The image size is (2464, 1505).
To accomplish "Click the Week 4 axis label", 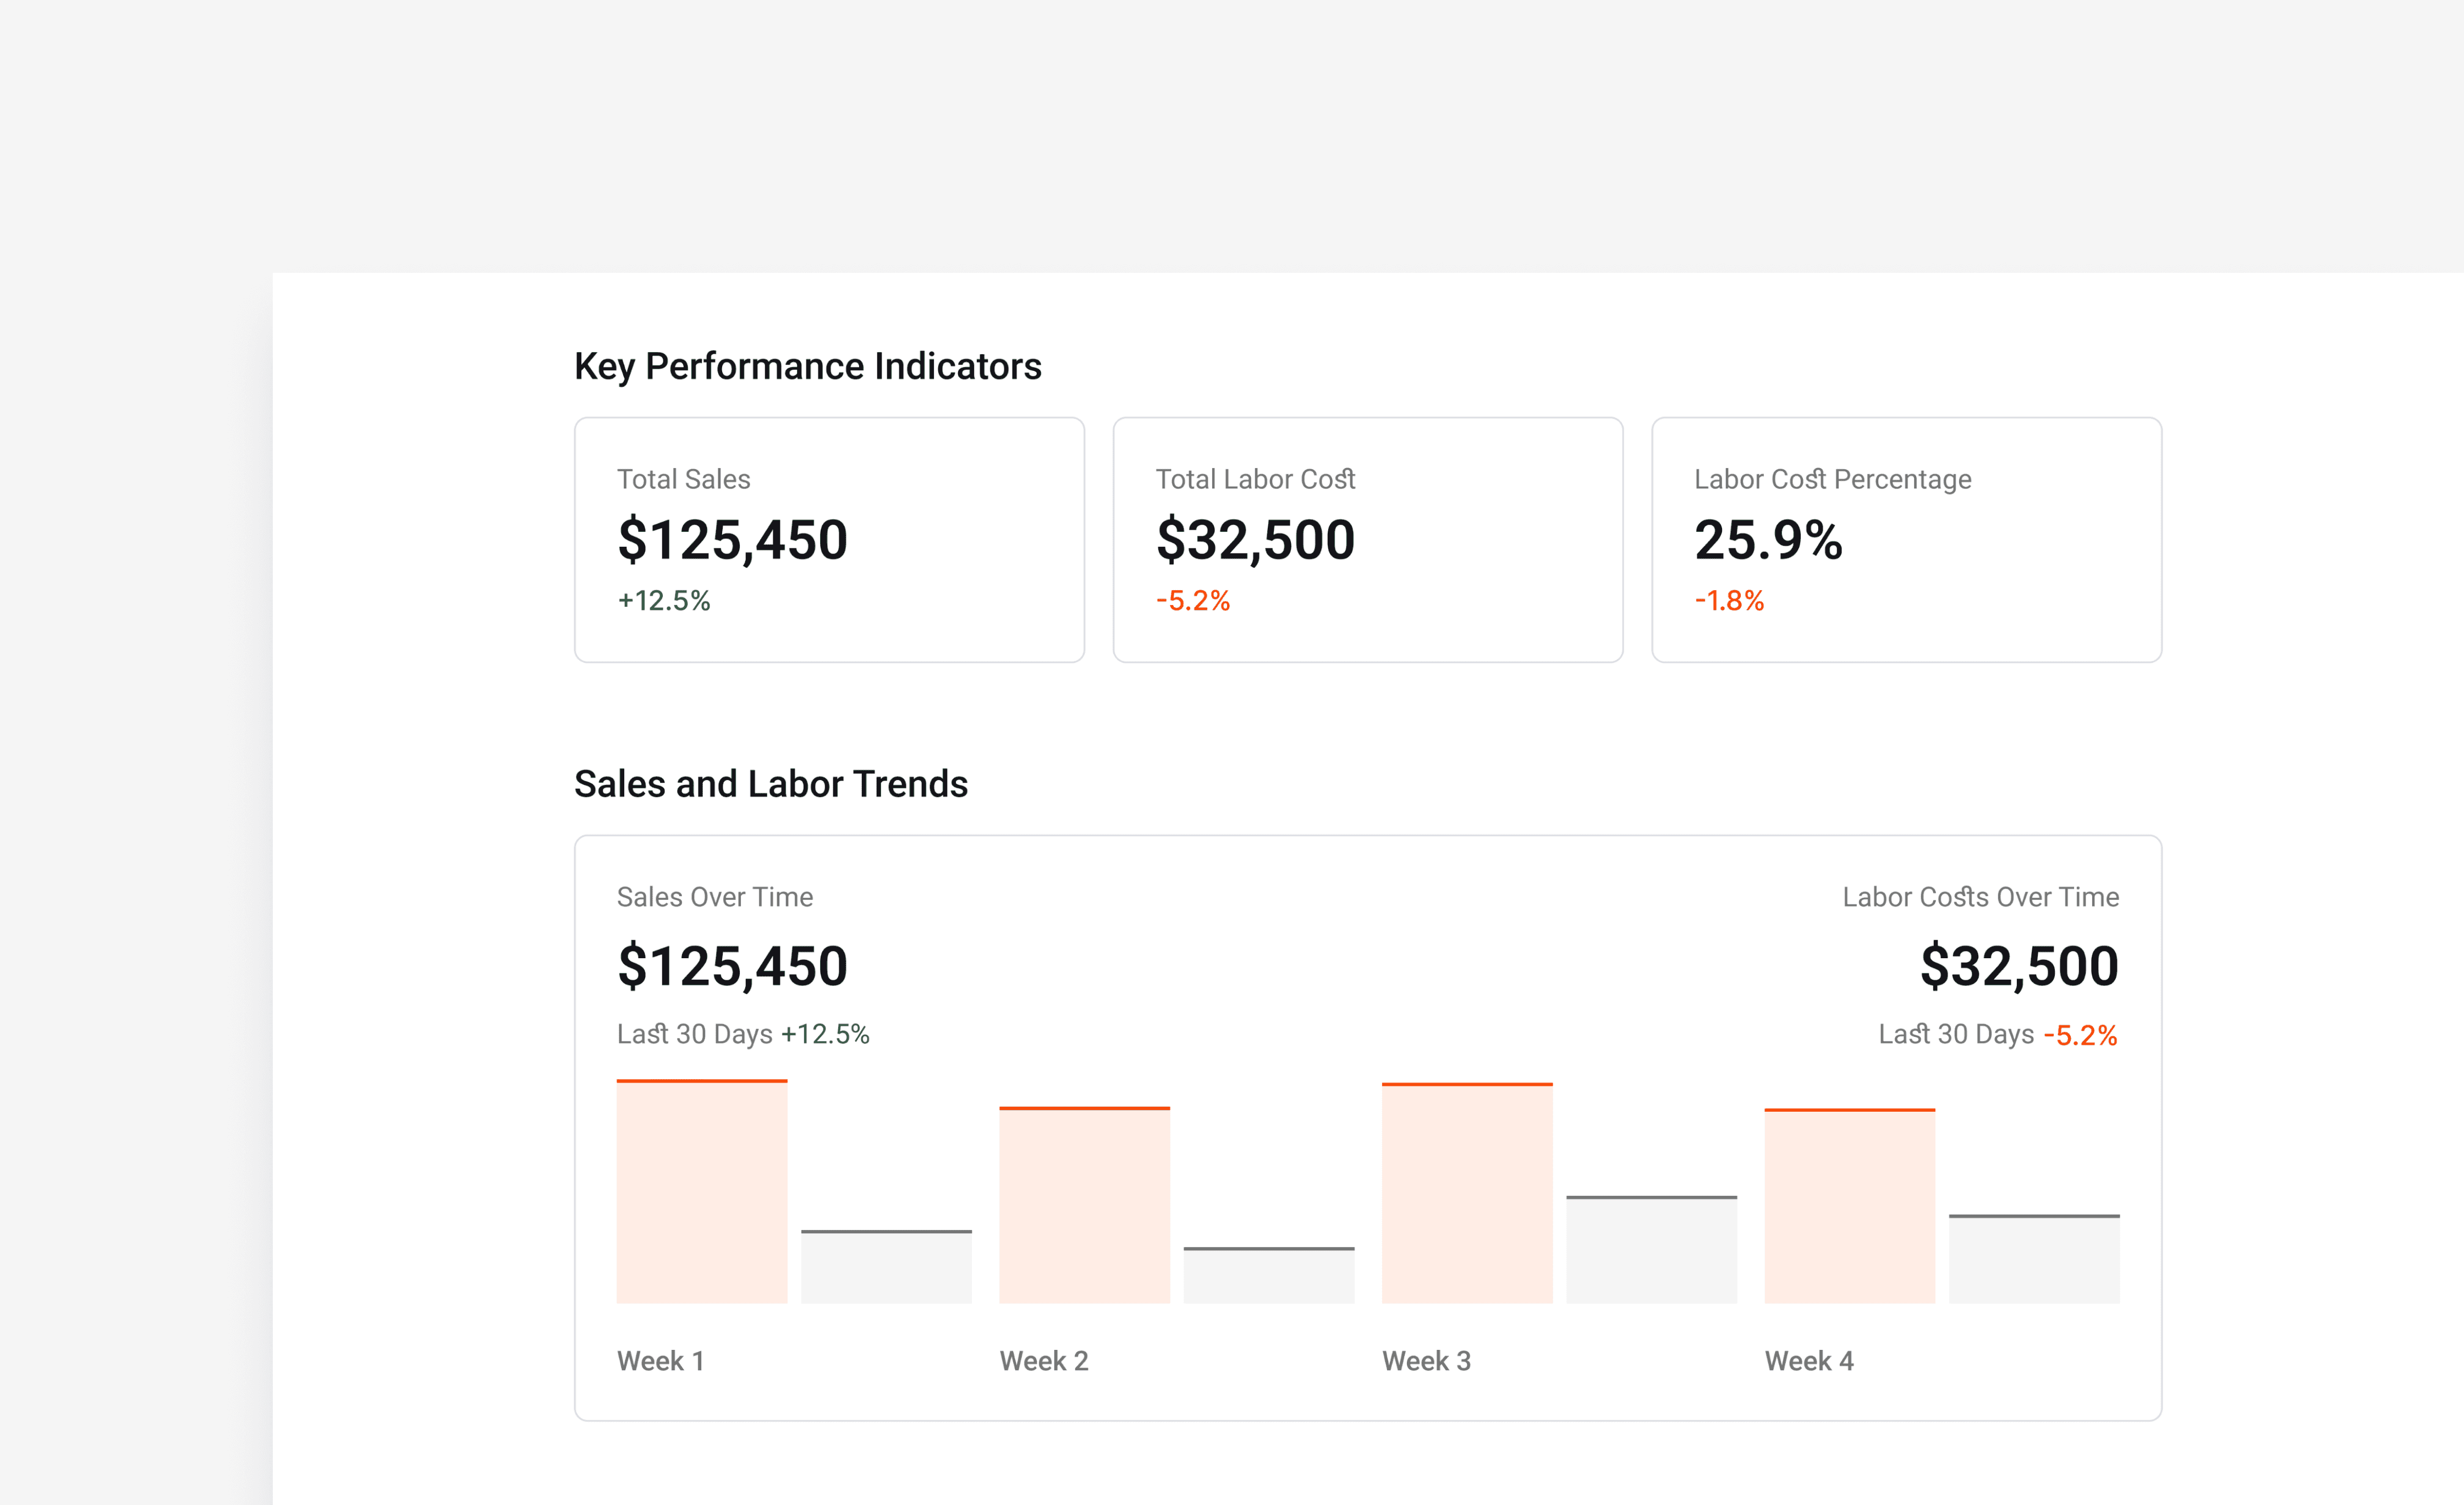I will (x=1809, y=1361).
